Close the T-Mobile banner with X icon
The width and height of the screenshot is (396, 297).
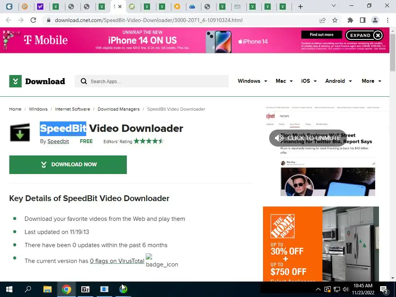click(x=378, y=35)
